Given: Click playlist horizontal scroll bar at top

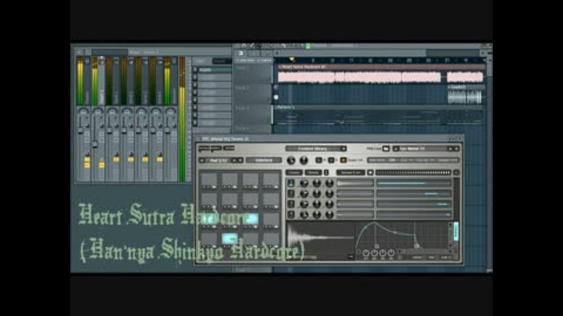Looking at the screenshot, I should [381, 53].
